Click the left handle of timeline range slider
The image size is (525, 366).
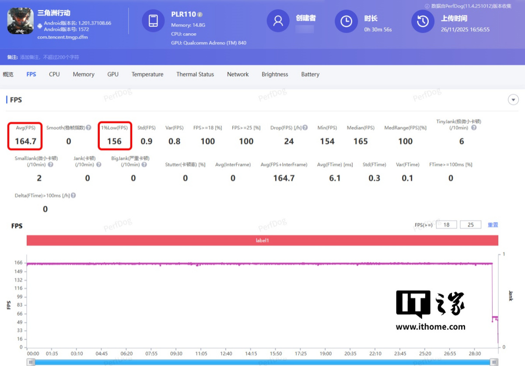(x=31, y=362)
